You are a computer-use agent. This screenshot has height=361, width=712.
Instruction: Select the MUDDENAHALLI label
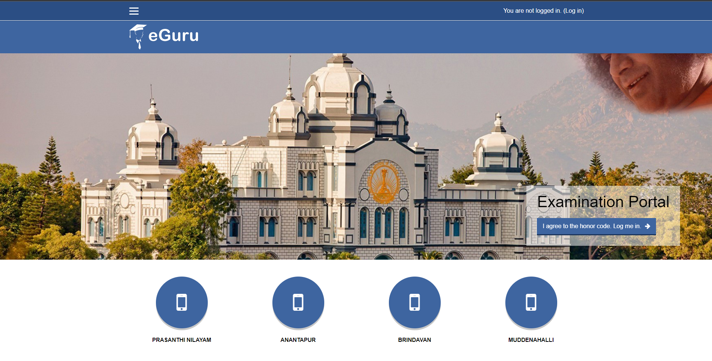click(531, 340)
